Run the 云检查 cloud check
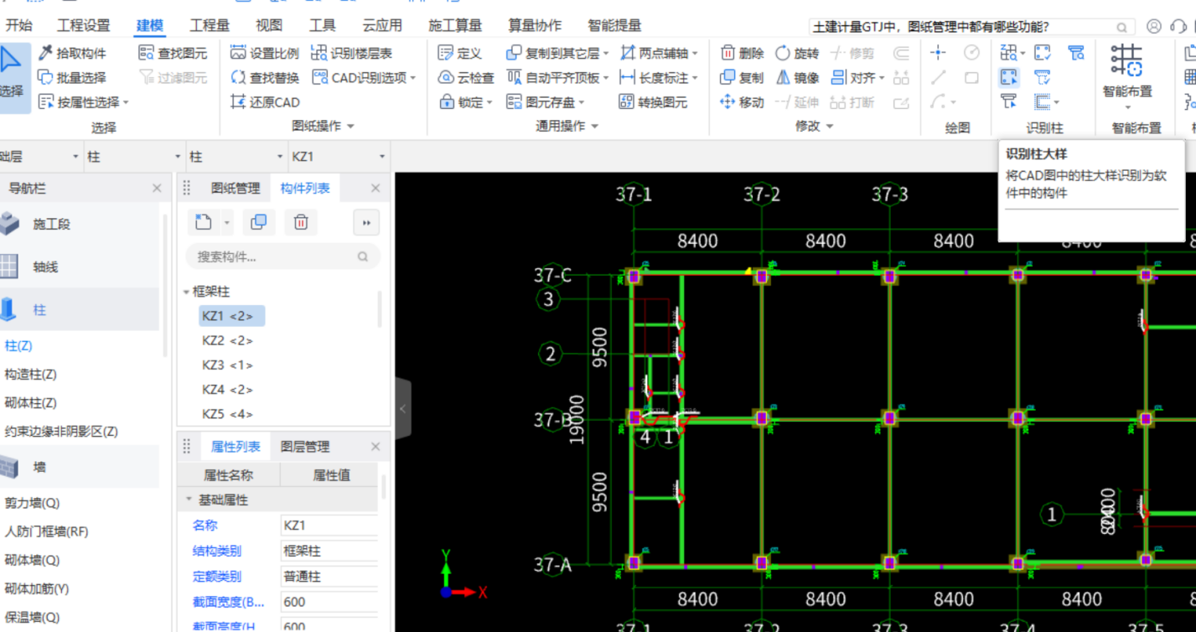This screenshot has width=1196, height=632. pyautogui.click(x=466, y=78)
